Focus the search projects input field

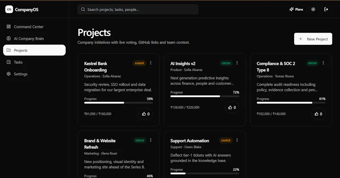(x=138, y=9)
